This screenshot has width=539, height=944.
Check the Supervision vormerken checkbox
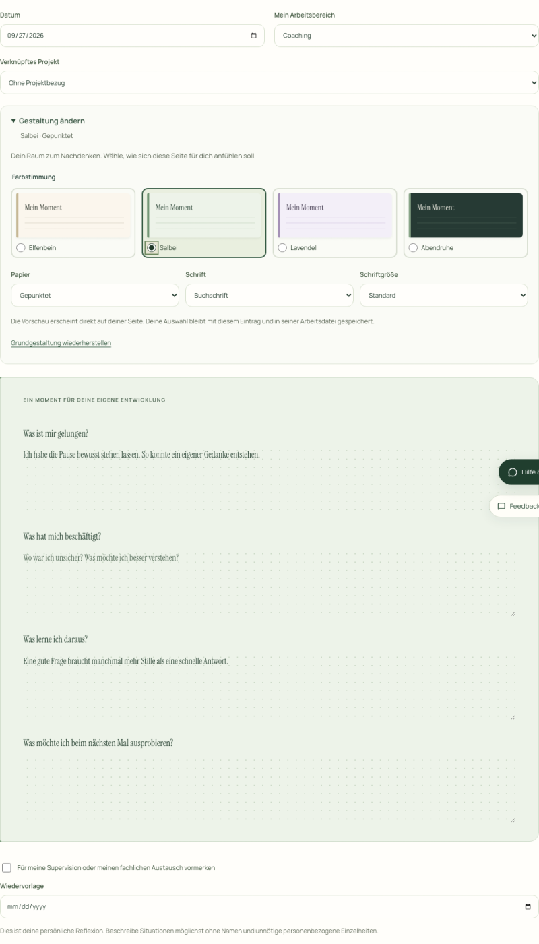(7, 868)
